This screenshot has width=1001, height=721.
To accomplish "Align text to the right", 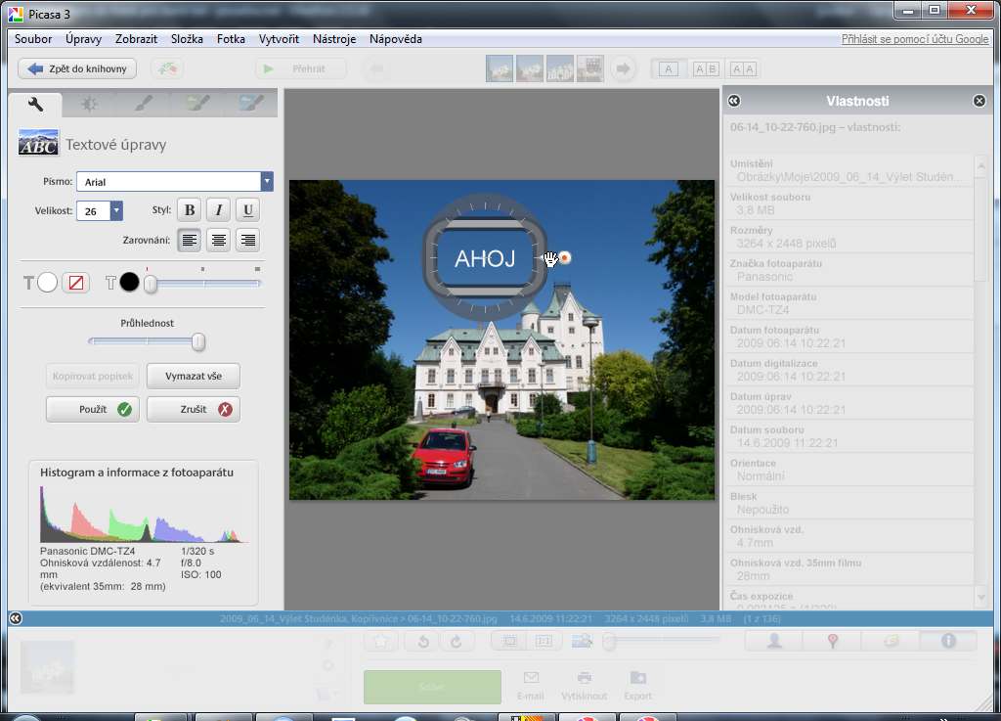I will tap(248, 240).
